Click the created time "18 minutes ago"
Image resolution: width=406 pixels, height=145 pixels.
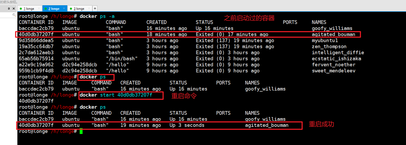[x=167, y=34]
